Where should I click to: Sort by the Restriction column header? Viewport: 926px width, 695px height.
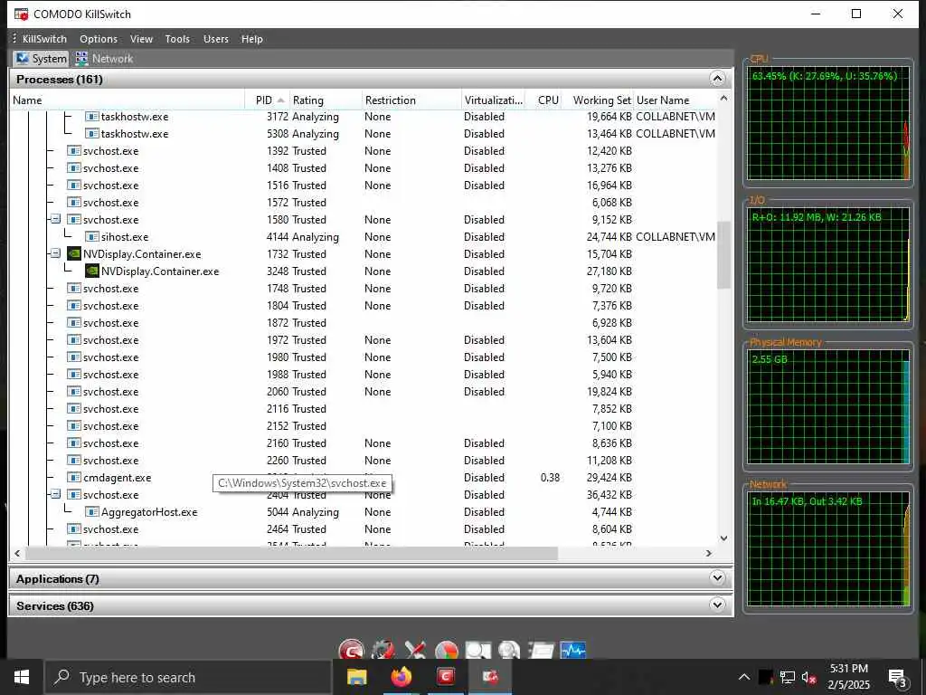tap(411, 100)
